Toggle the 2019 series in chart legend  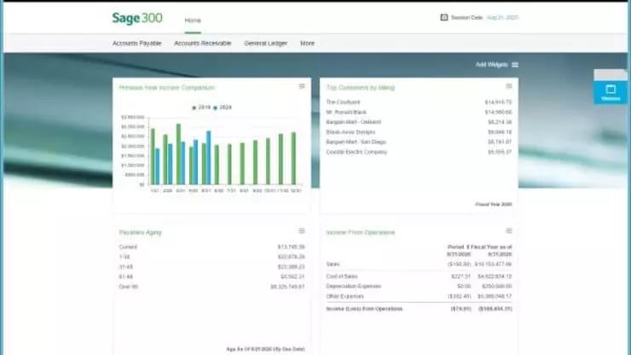[x=201, y=108]
